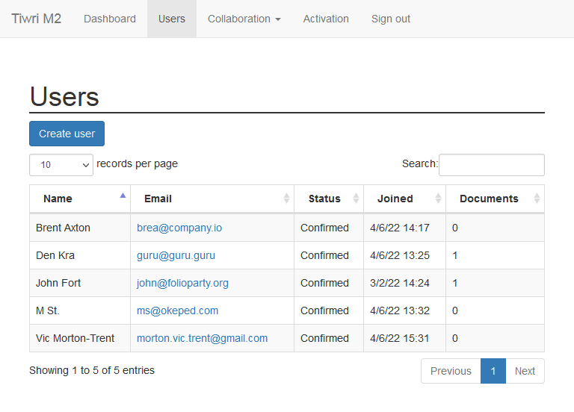574x412 pixels.
Task: Open john@folioparty.org email link
Action: pyautogui.click(x=182, y=283)
